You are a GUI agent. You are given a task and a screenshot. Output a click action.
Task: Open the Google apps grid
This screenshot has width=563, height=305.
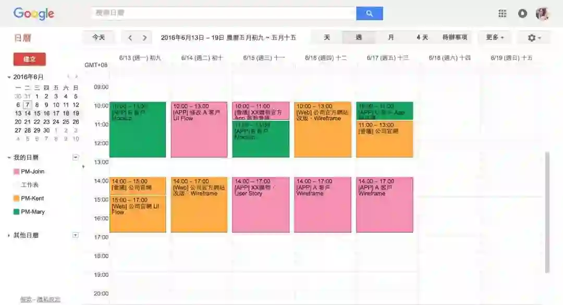tap(503, 14)
